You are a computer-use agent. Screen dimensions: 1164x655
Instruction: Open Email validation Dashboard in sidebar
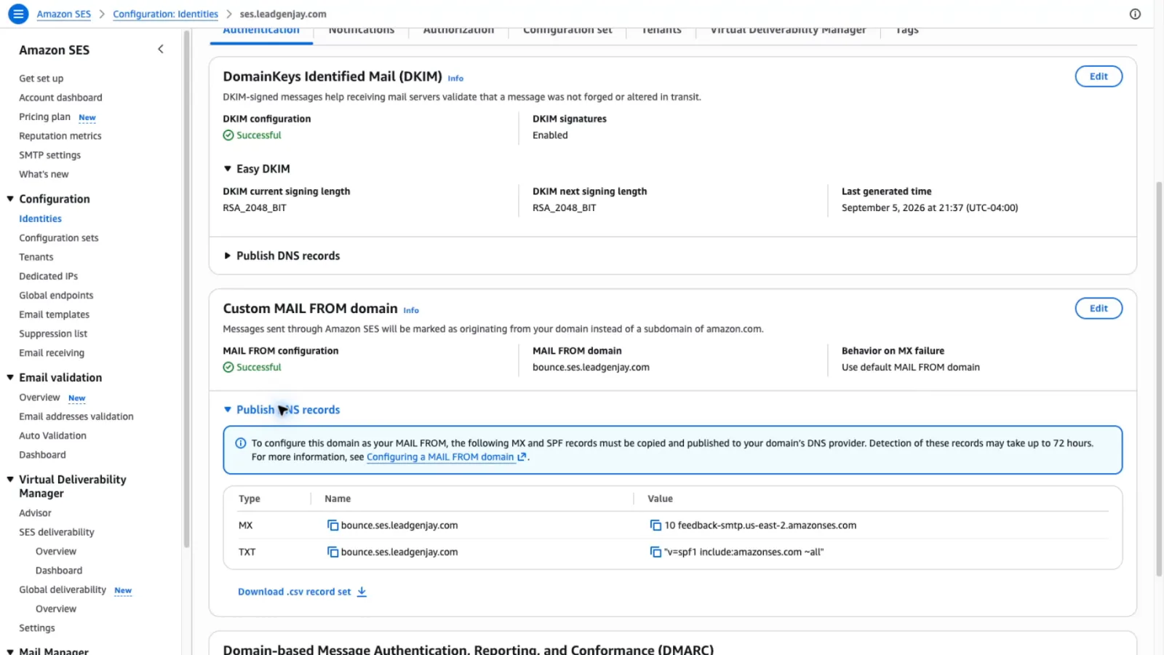(42, 455)
